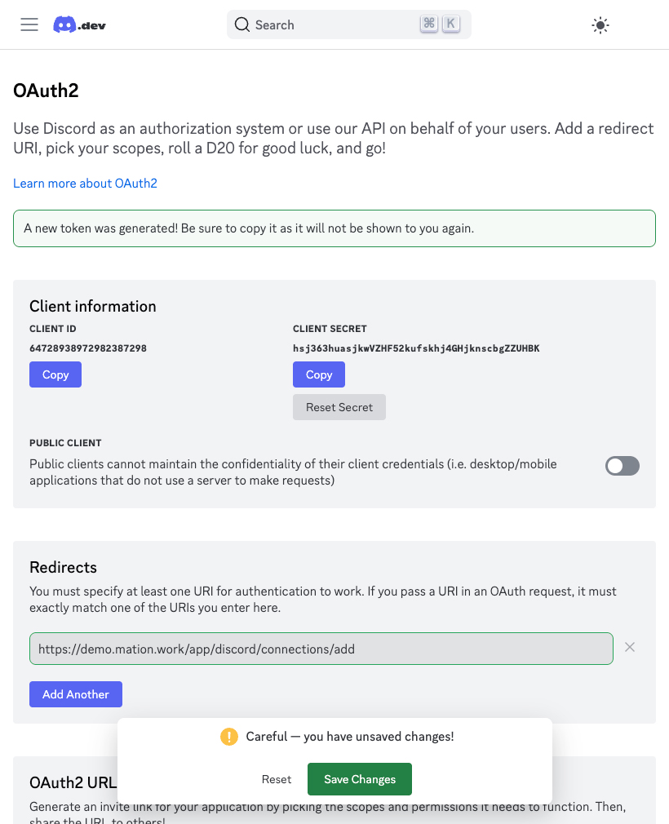Viewport: 669px width, 824px height.
Task: Copy the Client Secret
Action: (x=319, y=374)
